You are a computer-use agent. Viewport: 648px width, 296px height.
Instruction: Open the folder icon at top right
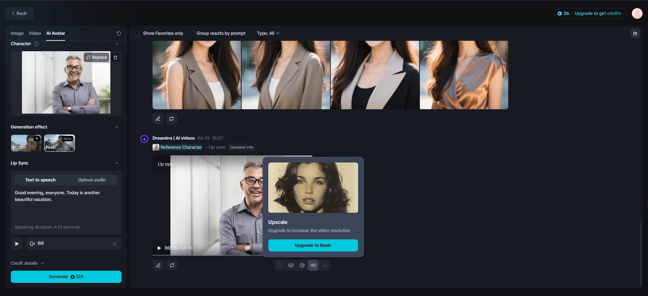coord(635,33)
